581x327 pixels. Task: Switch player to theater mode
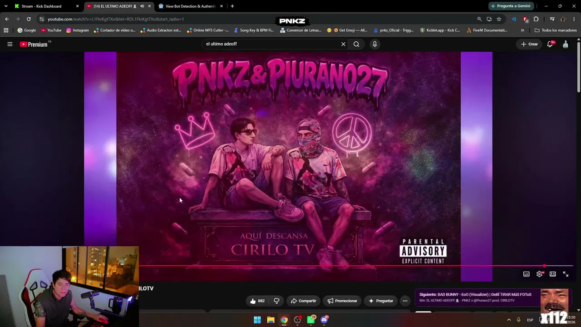(x=552, y=274)
